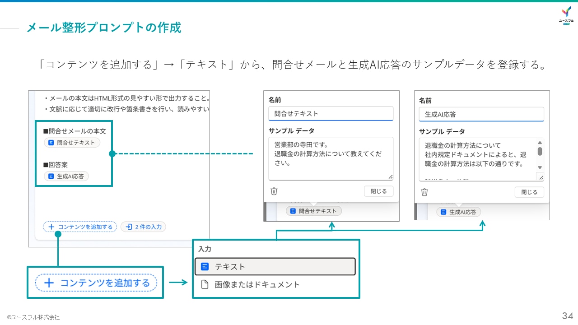Click the trash icon in the 生成AI応答 dialog
This screenshot has height=325, width=578.
point(424,192)
